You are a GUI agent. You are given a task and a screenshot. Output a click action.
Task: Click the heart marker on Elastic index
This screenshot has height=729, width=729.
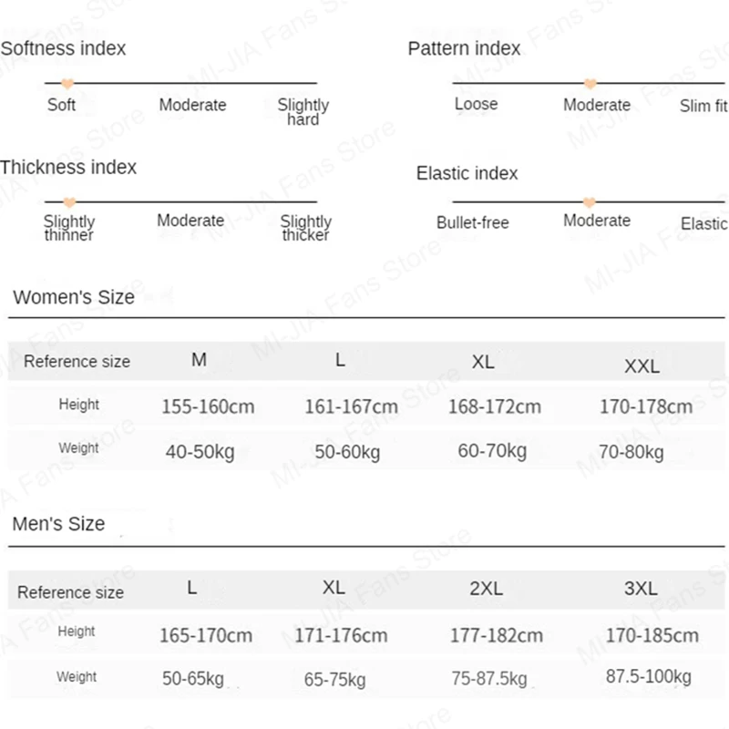(x=589, y=202)
